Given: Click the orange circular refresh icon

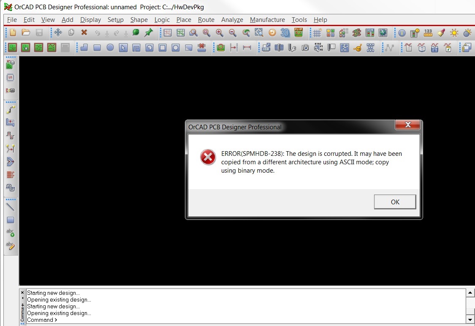Looking at the screenshot, I should click(272, 32).
